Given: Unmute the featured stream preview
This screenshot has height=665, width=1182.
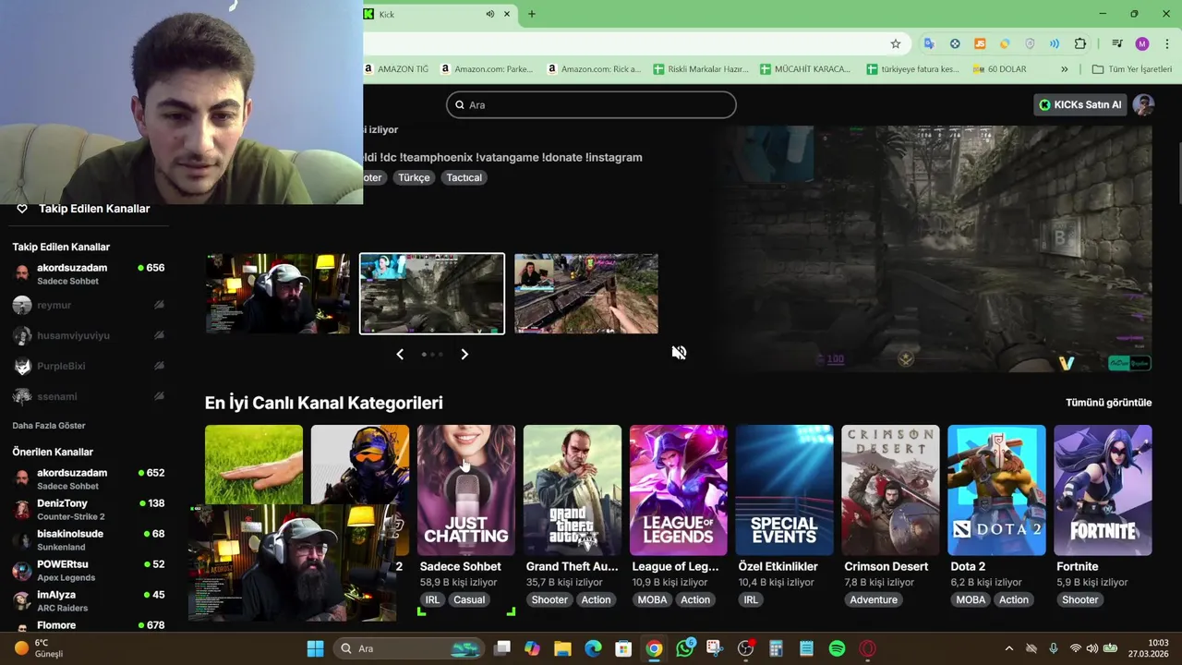Looking at the screenshot, I should coord(679,353).
